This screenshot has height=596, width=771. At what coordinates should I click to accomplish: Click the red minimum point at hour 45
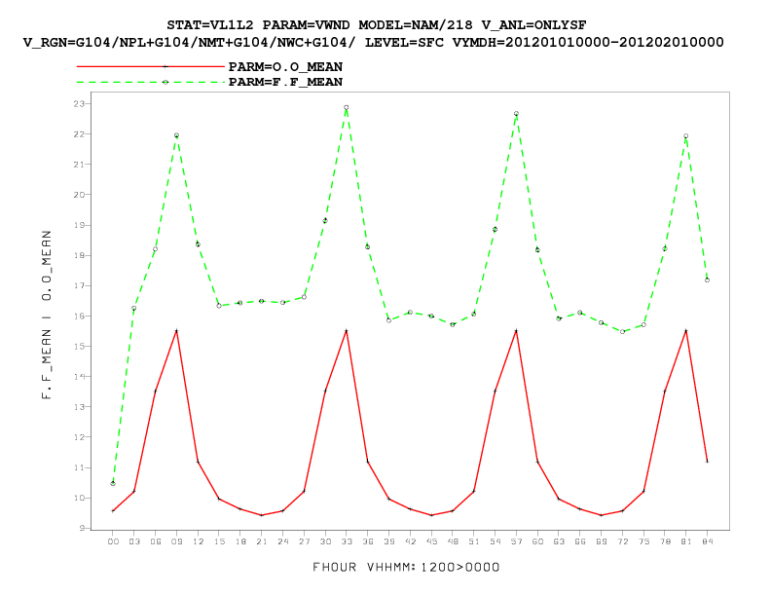coord(431,515)
